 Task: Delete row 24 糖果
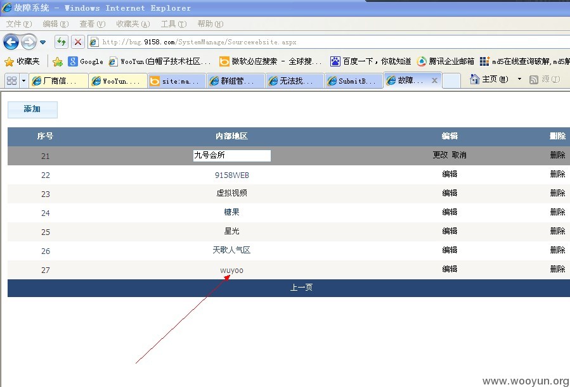(558, 212)
